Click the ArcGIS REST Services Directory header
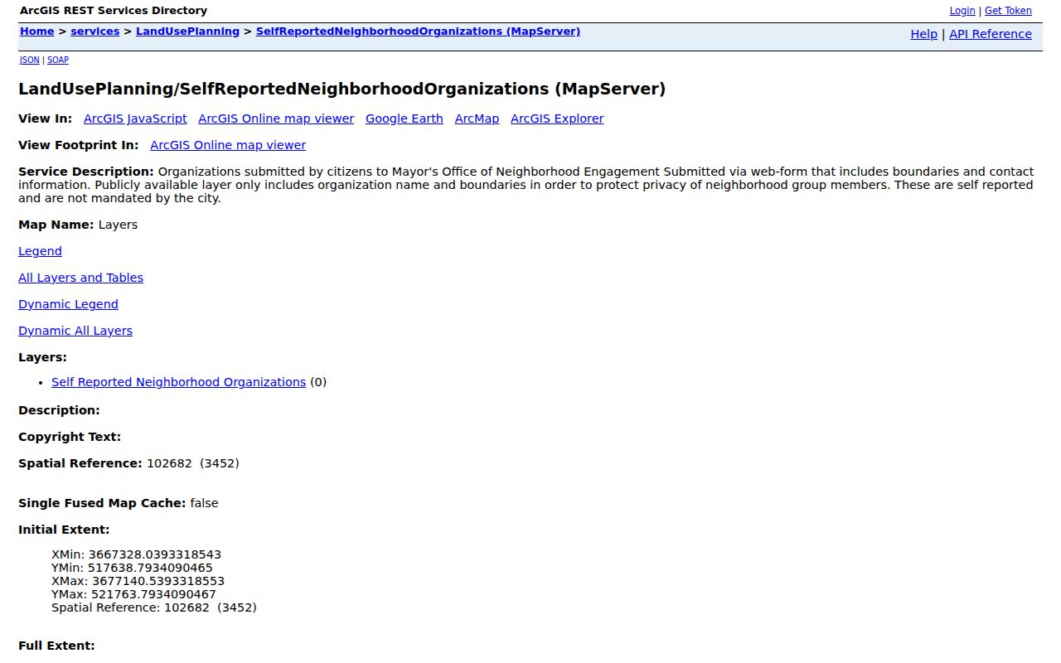This screenshot has height=663, width=1061. click(x=114, y=11)
